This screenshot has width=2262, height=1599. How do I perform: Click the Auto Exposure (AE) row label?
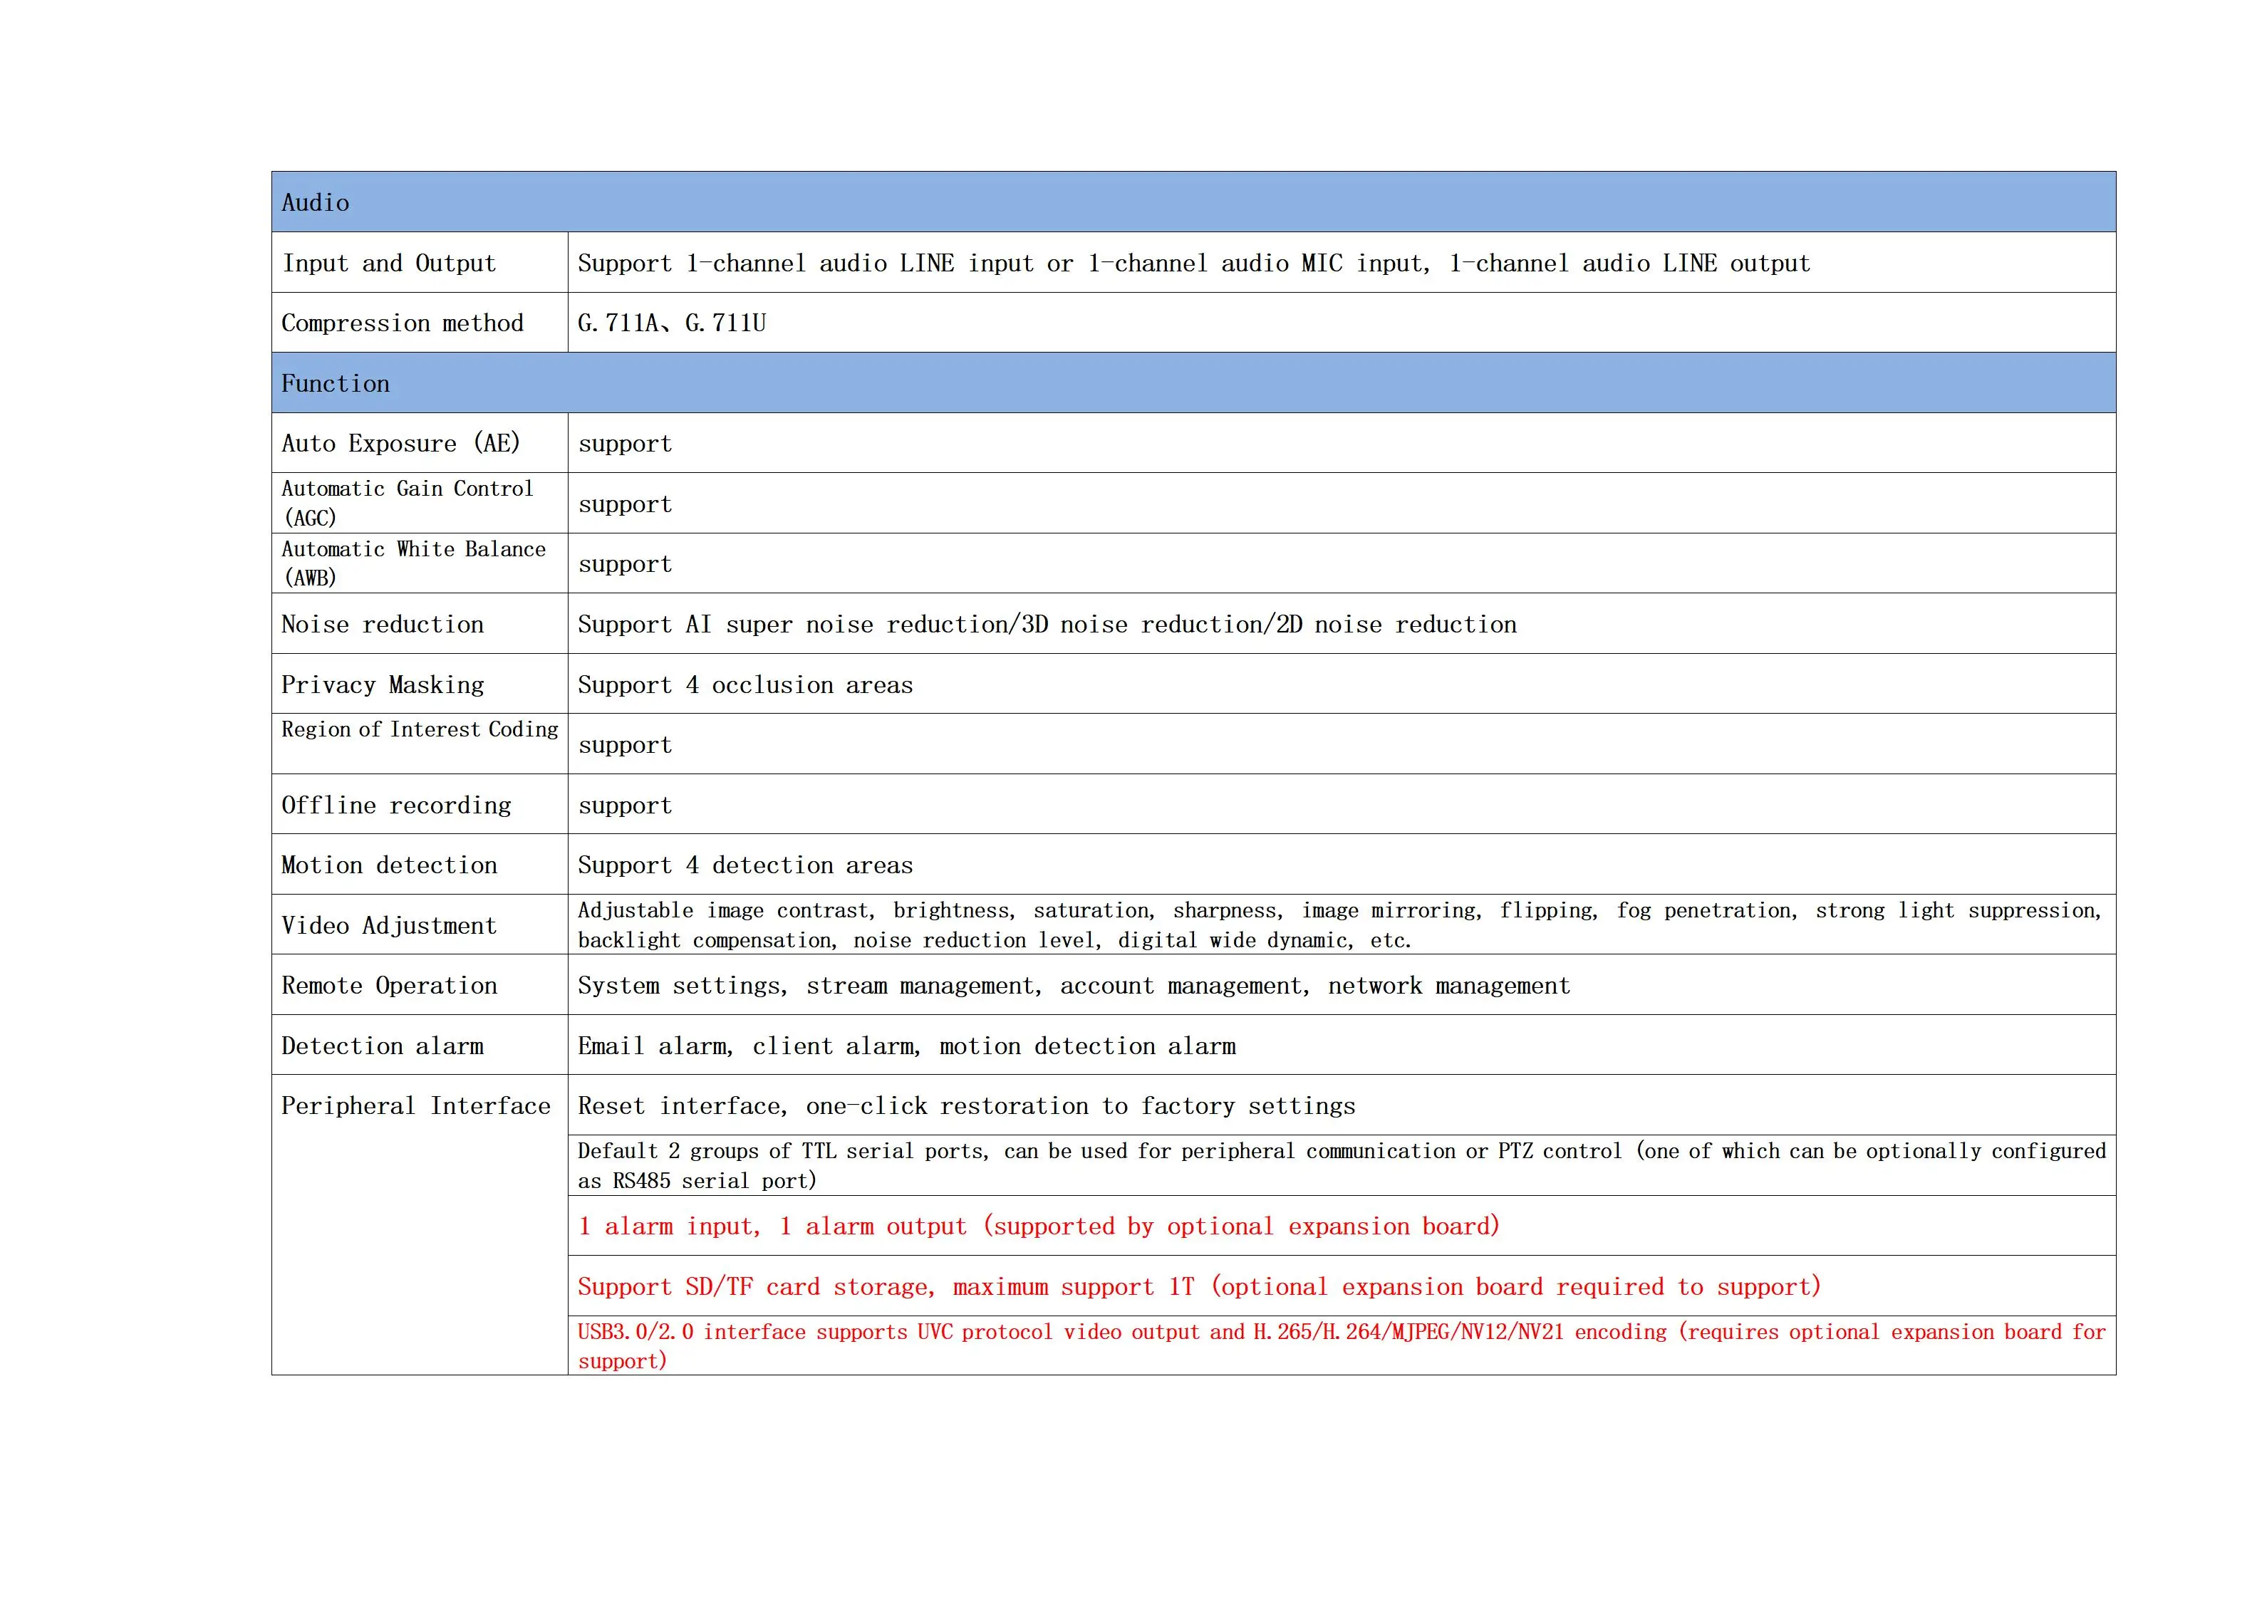point(400,443)
